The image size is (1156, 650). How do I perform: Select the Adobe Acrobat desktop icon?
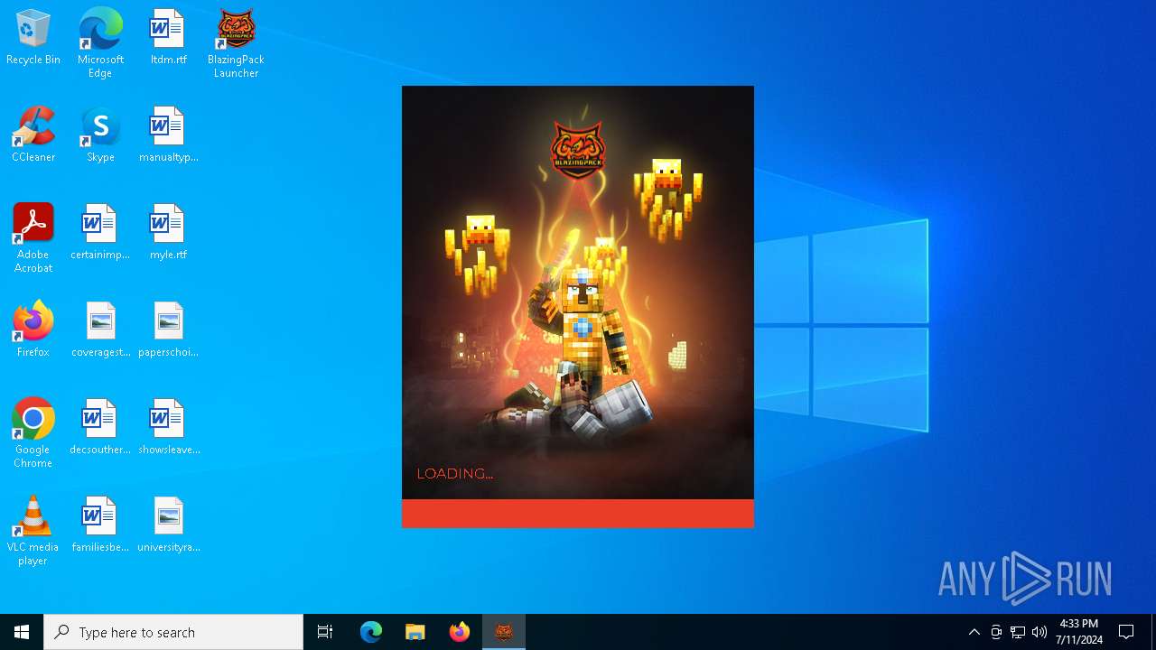pos(33,238)
